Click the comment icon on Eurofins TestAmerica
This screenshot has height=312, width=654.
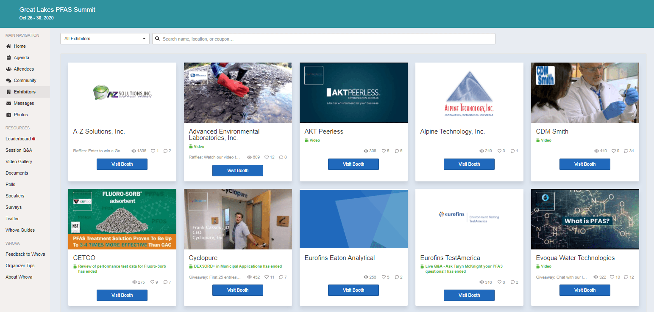[x=512, y=282]
